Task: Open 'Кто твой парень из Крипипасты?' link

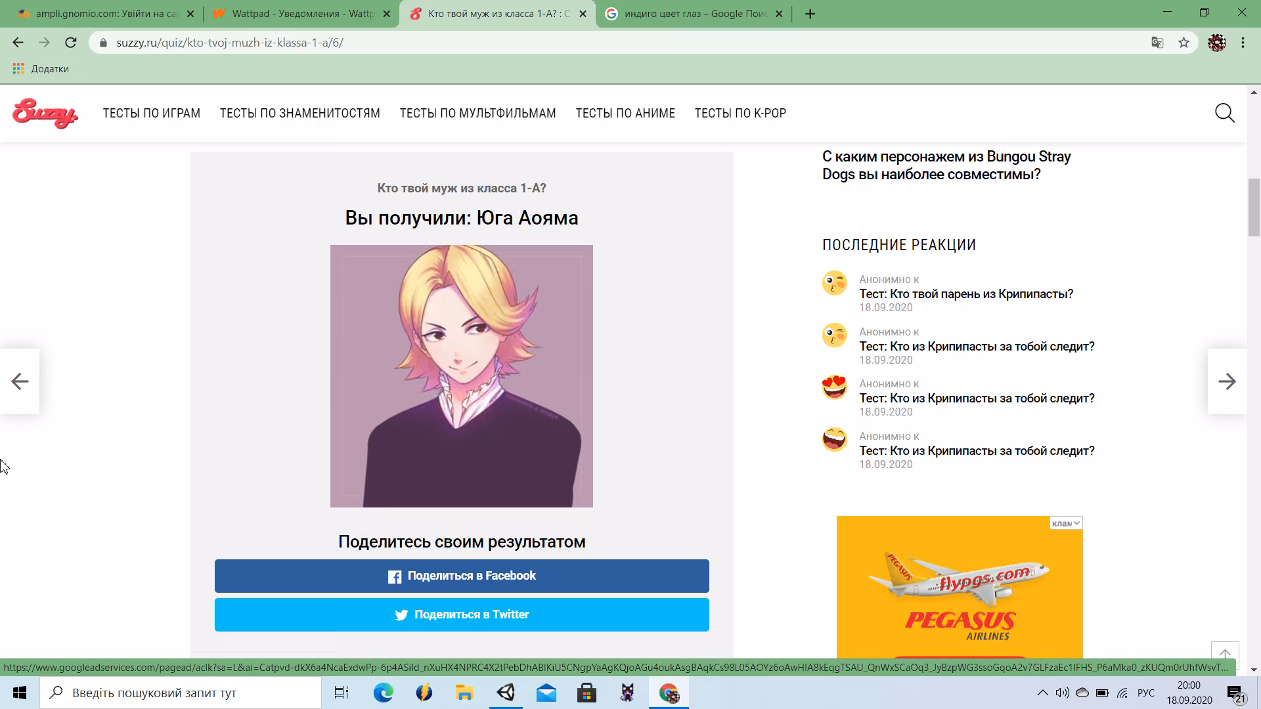Action: (x=966, y=293)
